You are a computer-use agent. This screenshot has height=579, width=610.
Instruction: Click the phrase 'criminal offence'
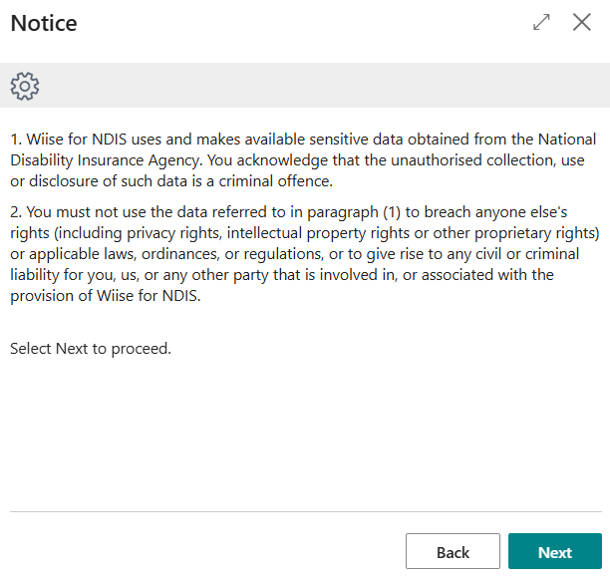tap(275, 181)
